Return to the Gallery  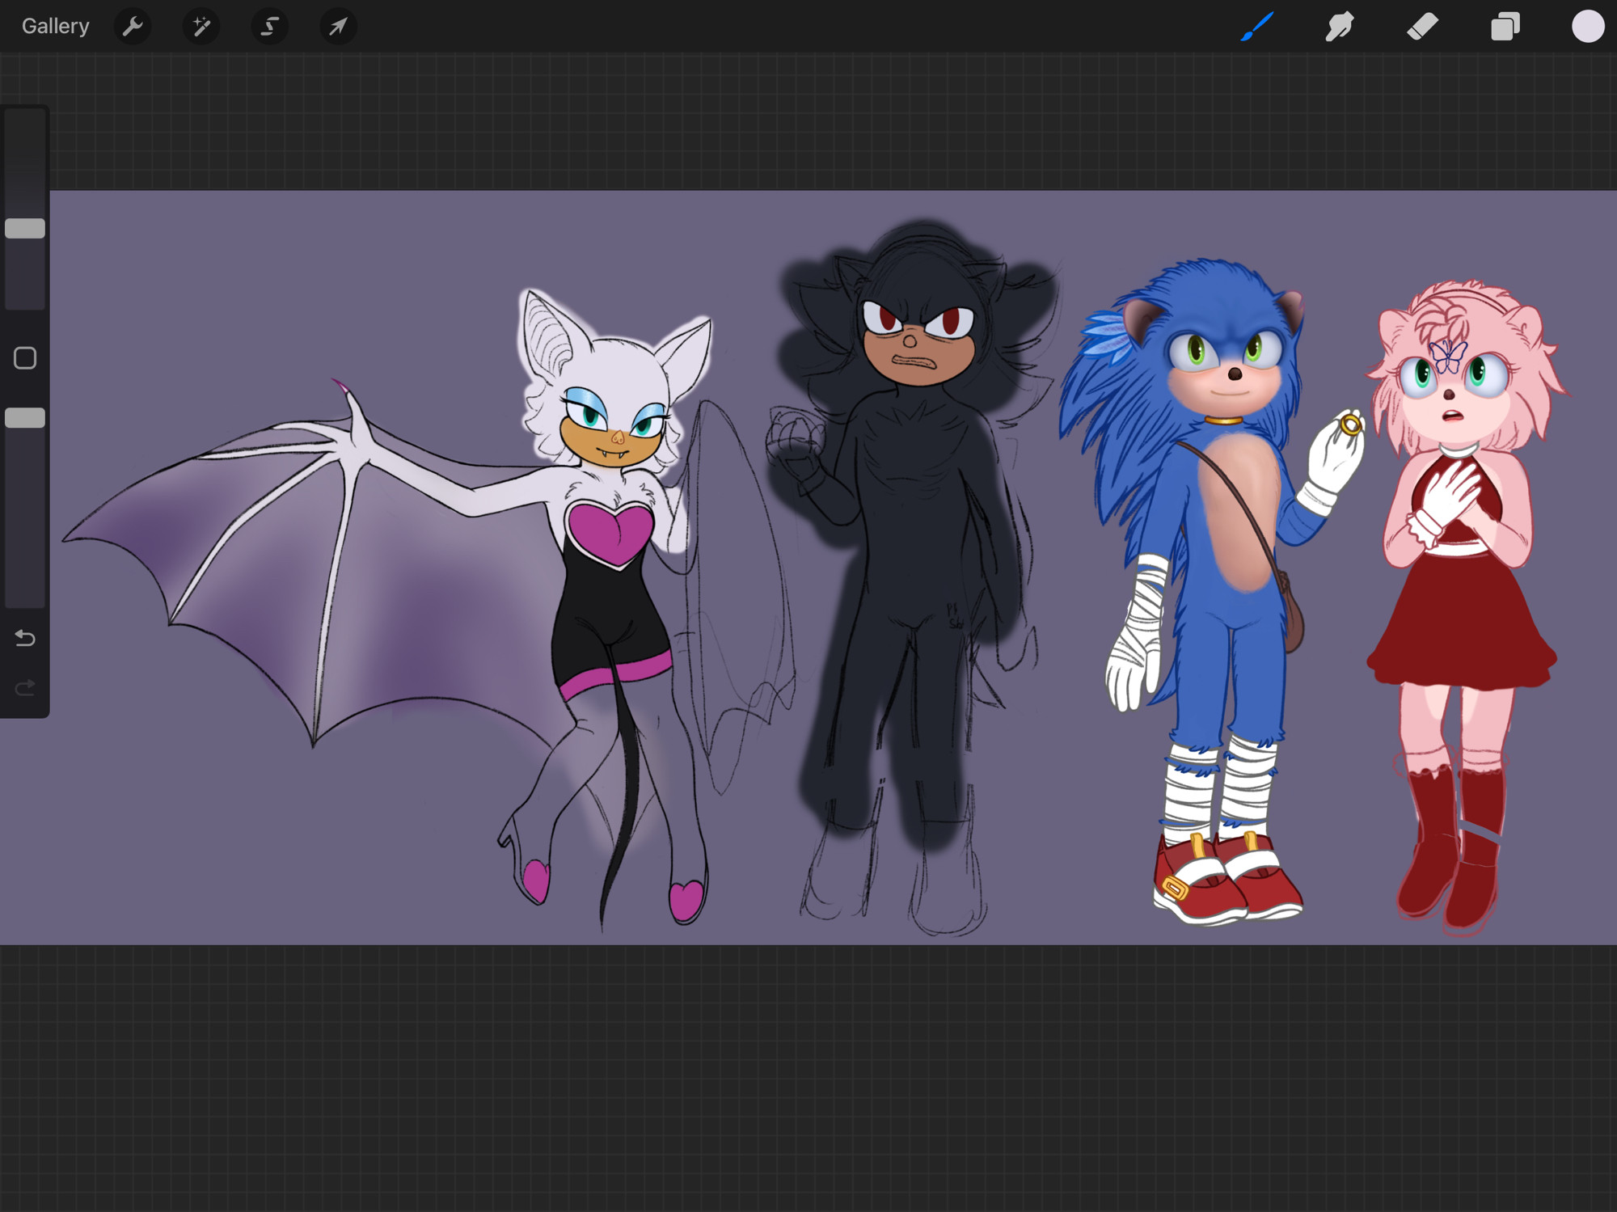(55, 26)
